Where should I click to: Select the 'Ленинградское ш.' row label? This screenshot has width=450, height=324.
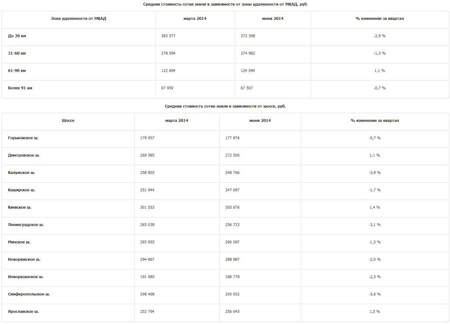pos(26,225)
